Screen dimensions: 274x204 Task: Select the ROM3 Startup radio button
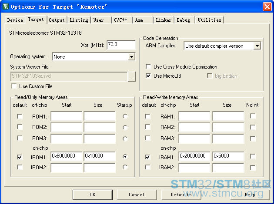125,139
